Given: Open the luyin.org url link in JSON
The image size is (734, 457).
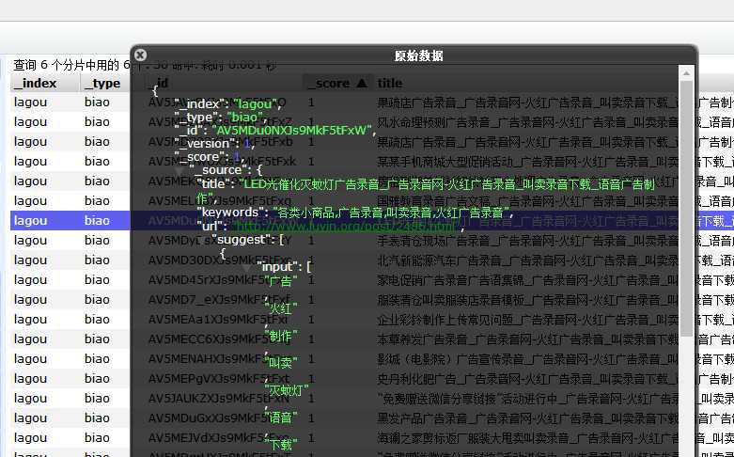Looking at the screenshot, I should click(346, 227).
